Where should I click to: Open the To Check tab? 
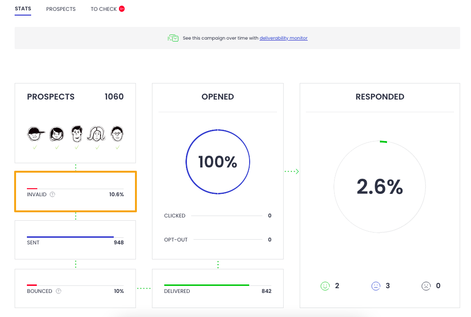103,9
